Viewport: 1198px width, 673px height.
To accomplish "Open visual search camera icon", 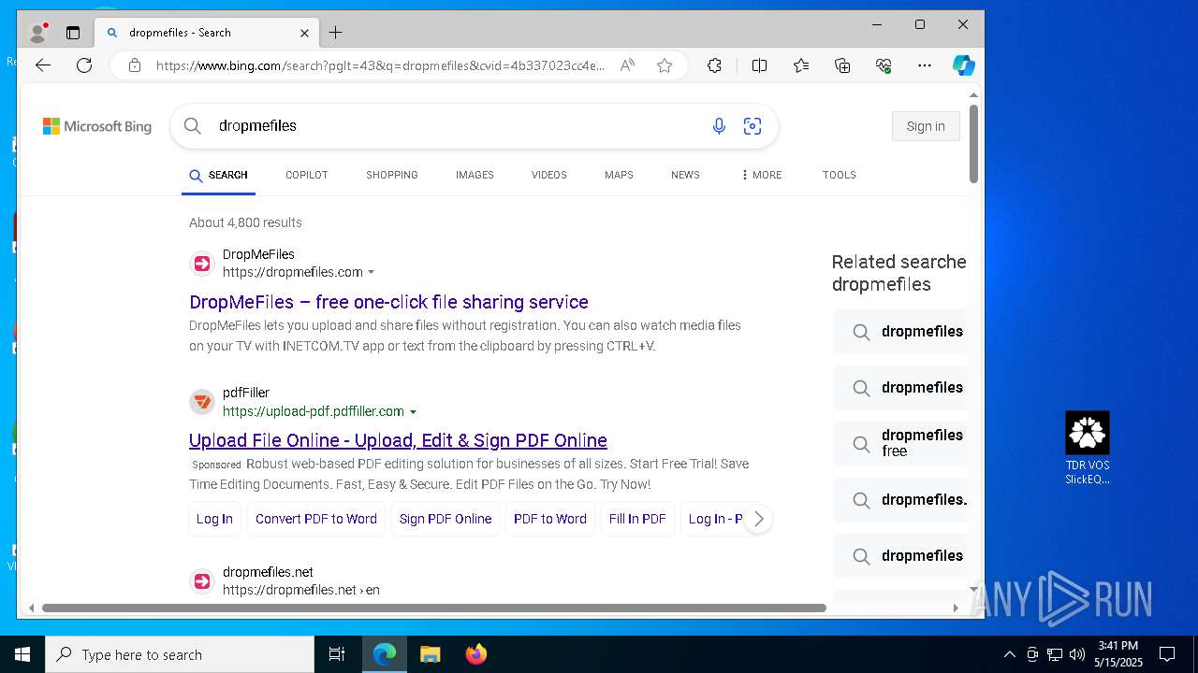I will click(x=752, y=126).
